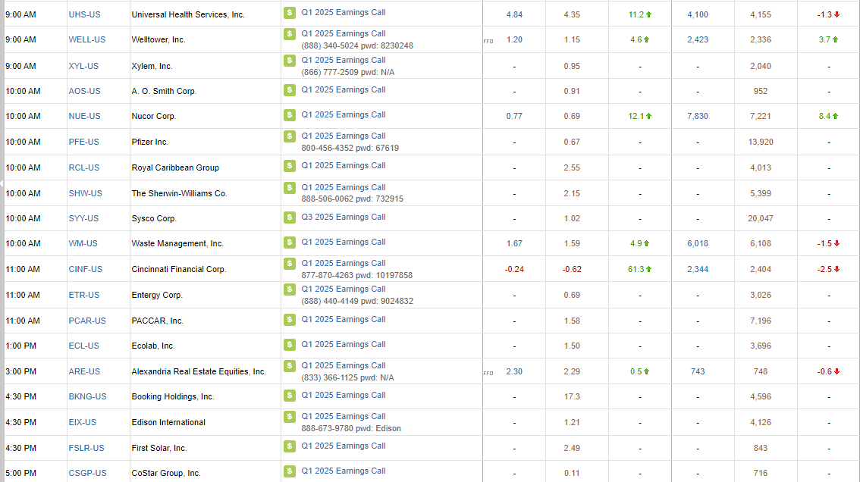
Task: Click the earnings icon in Nucor Corp. row
Action: 290,114
